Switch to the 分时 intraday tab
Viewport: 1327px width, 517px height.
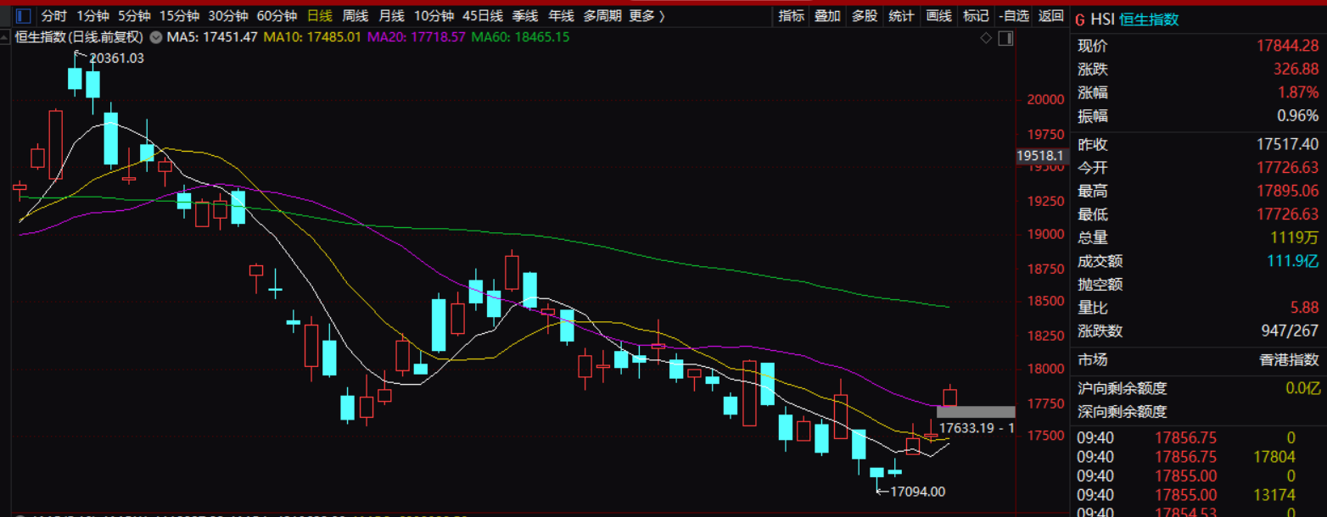(x=53, y=16)
